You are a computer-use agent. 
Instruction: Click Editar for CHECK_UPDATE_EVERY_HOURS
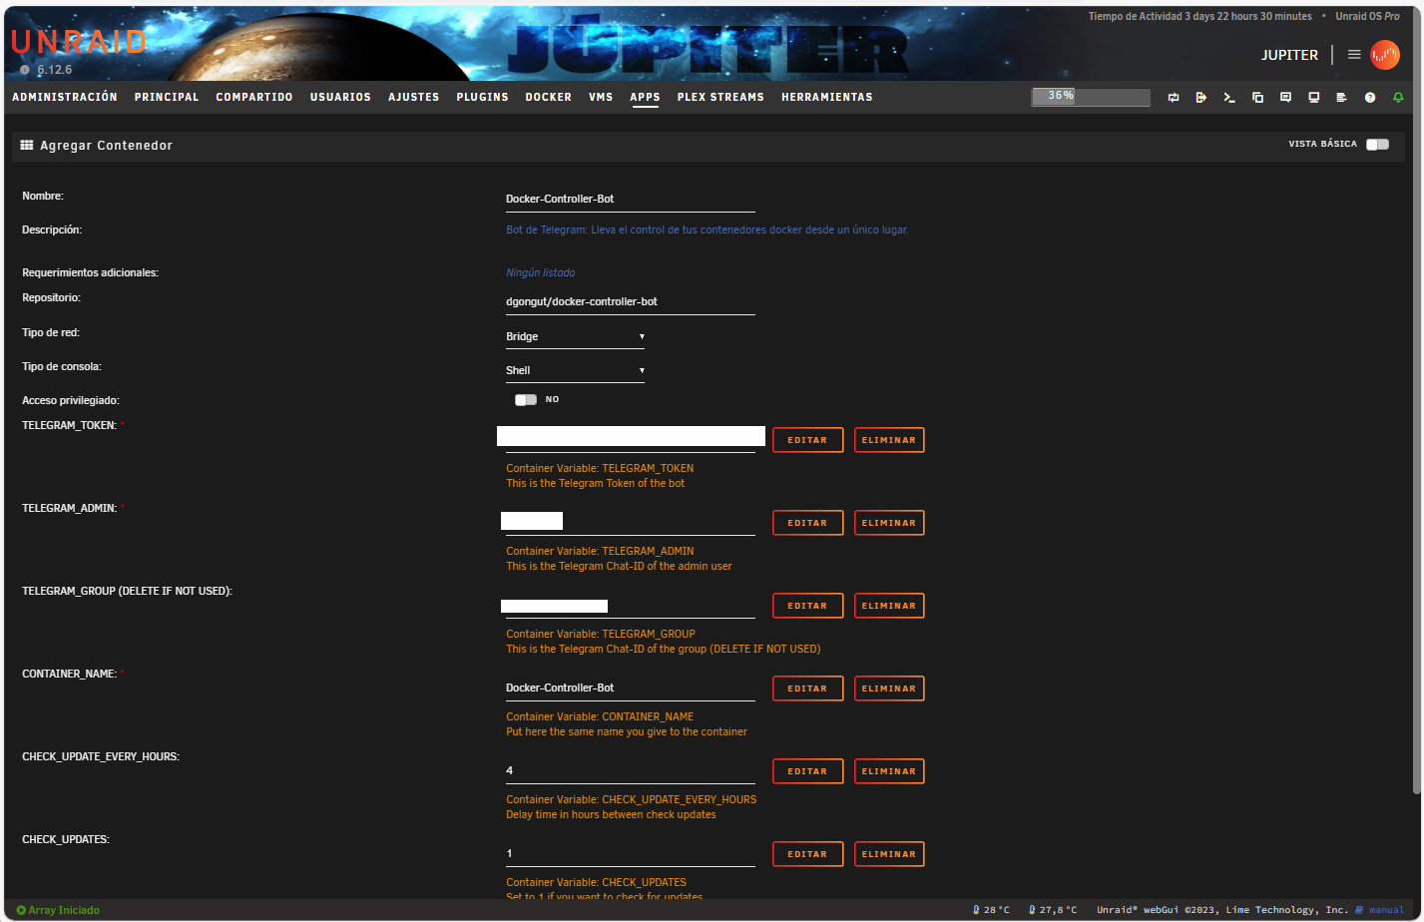tap(808, 771)
